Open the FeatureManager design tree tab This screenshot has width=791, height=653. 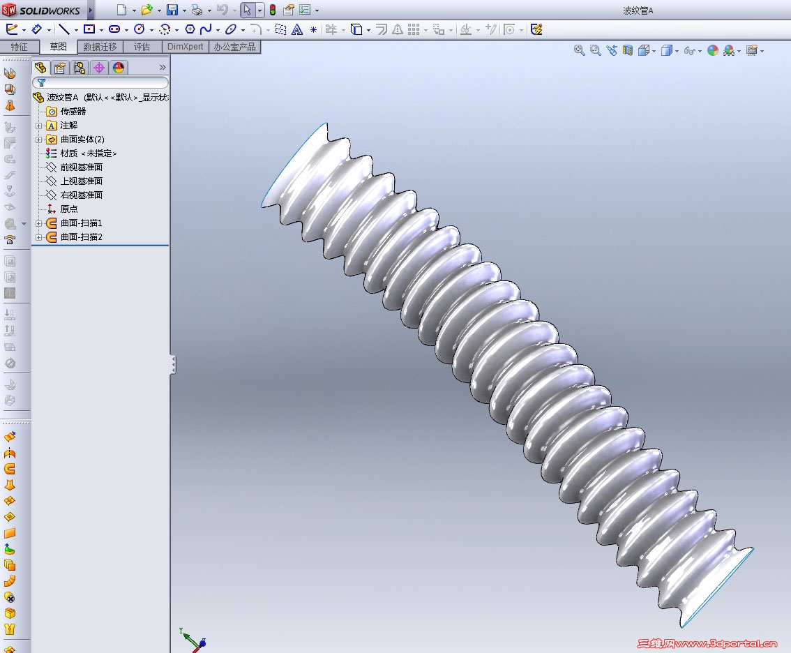tap(40, 68)
